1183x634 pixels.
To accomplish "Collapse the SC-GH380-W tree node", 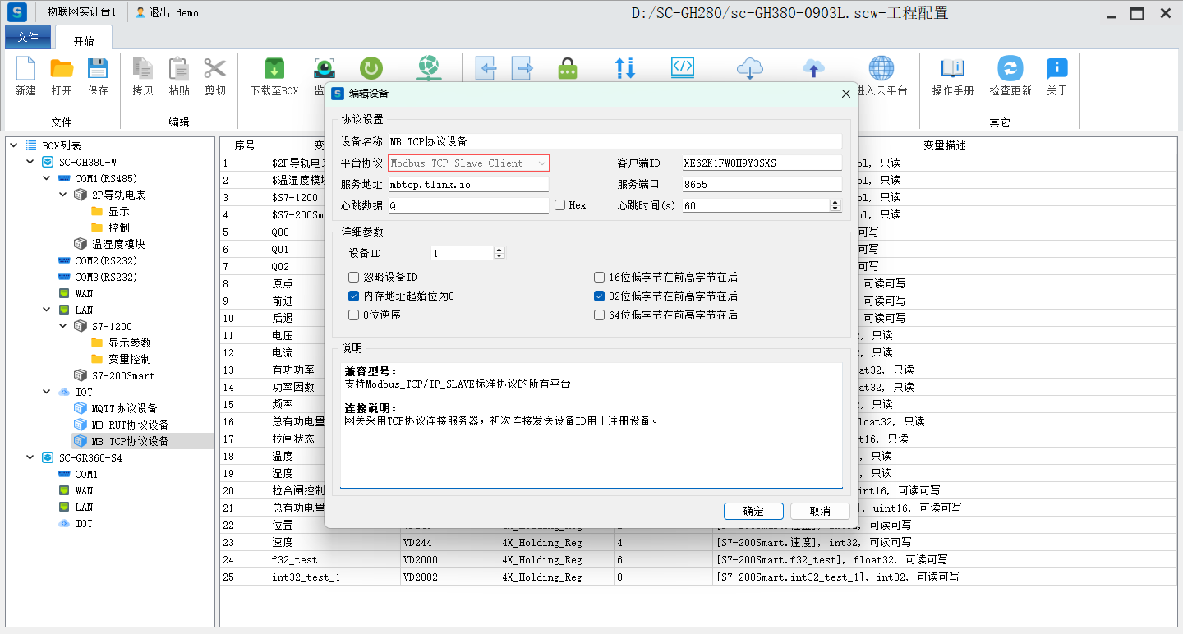I will [30, 162].
